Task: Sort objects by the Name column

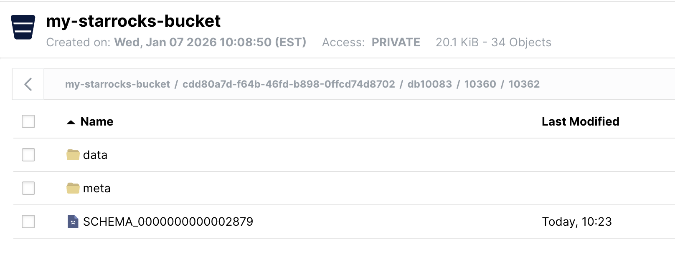Action: click(x=96, y=121)
